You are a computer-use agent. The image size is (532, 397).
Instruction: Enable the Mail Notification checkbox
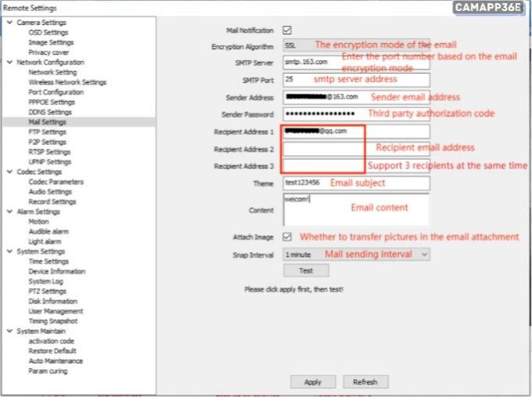pyautogui.click(x=287, y=31)
